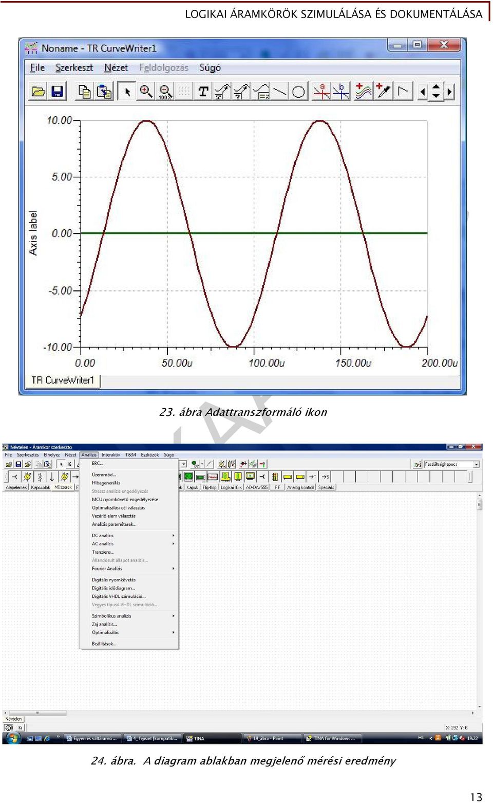
Task: Open the T&M menu
Action: click(x=131, y=455)
